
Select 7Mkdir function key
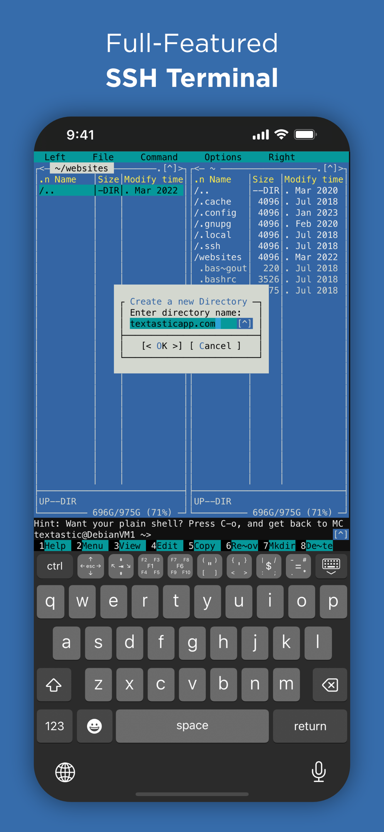(x=279, y=545)
